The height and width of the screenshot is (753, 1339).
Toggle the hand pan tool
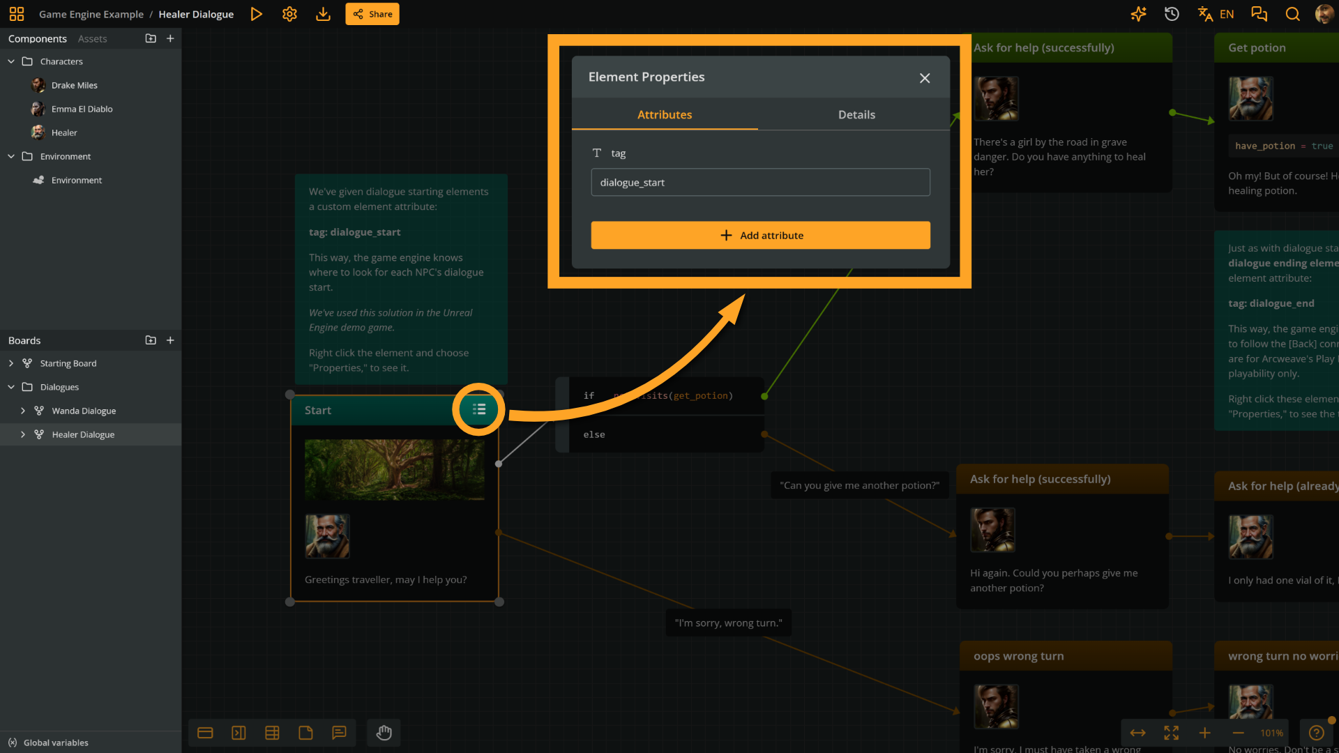[384, 733]
